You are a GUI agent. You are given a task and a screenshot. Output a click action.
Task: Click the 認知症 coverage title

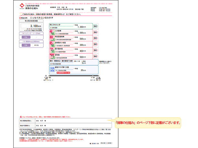57,55
